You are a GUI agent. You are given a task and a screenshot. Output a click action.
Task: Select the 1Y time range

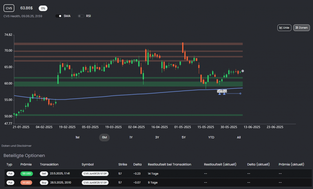pyautogui.click(x=131, y=137)
